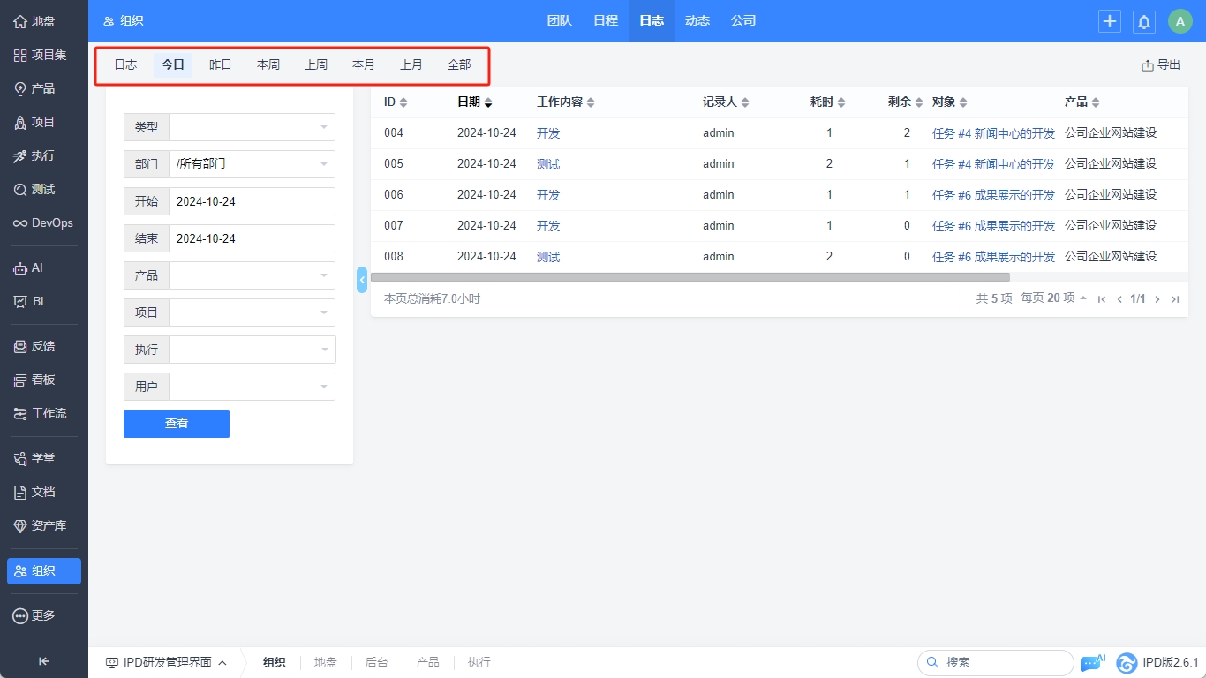The image size is (1206, 678).
Task: Collapse the filter panel with side handle
Action: 362,279
